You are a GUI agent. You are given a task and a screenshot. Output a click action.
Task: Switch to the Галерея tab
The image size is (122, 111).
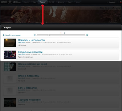click(43, 2)
